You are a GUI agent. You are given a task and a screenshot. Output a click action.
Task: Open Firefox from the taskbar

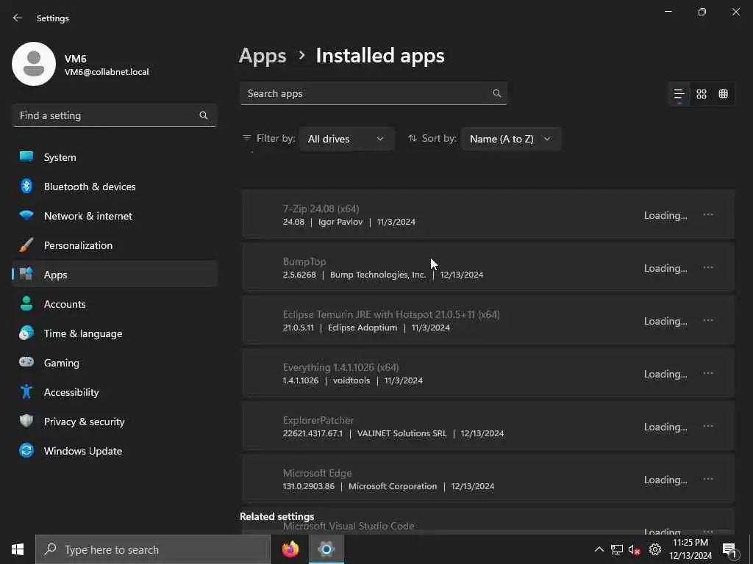pos(290,549)
